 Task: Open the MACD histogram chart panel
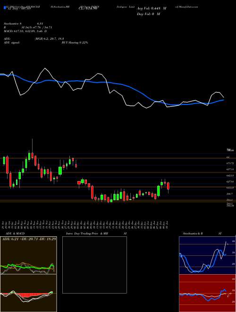click(x=28, y=293)
